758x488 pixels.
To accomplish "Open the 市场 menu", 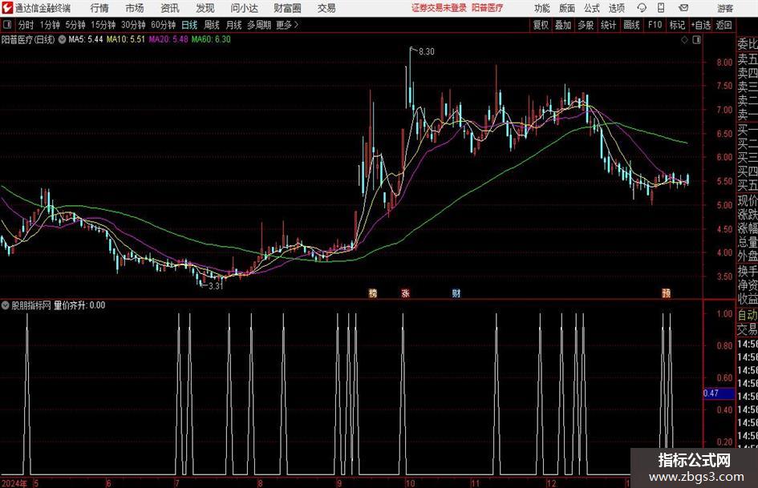I will tap(135, 8).
